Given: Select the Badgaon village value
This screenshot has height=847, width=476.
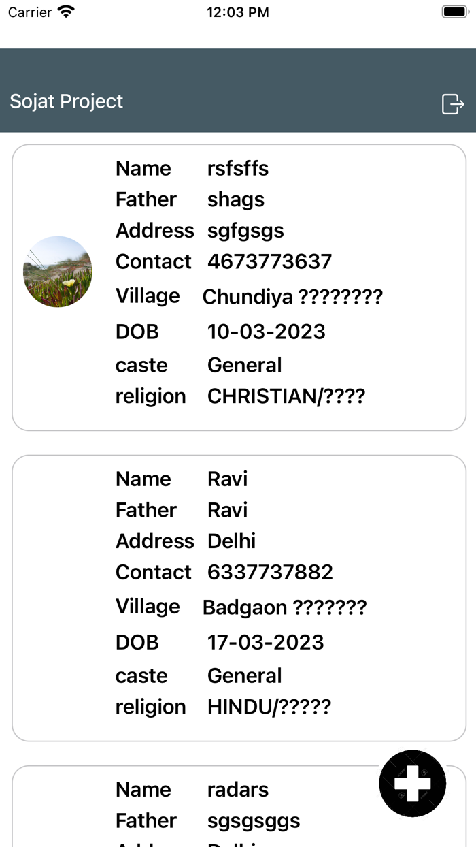Looking at the screenshot, I should tap(284, 607).
